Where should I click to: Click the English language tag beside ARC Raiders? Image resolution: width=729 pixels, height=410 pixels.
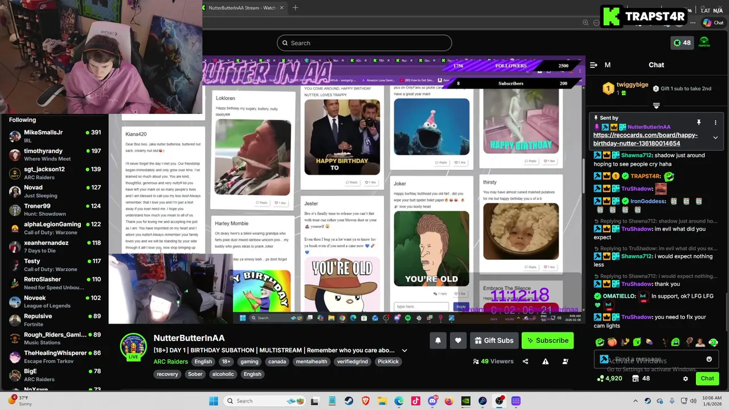[x=203, y=362]
